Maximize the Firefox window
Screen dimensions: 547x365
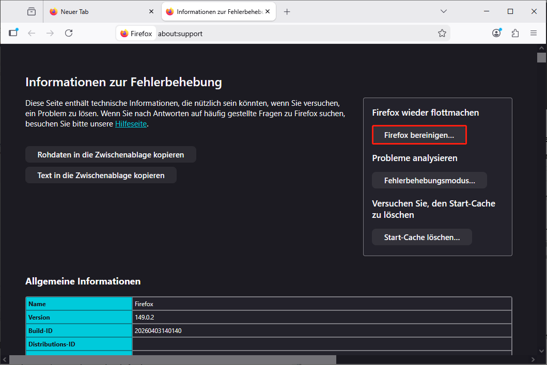click(510, 11)
